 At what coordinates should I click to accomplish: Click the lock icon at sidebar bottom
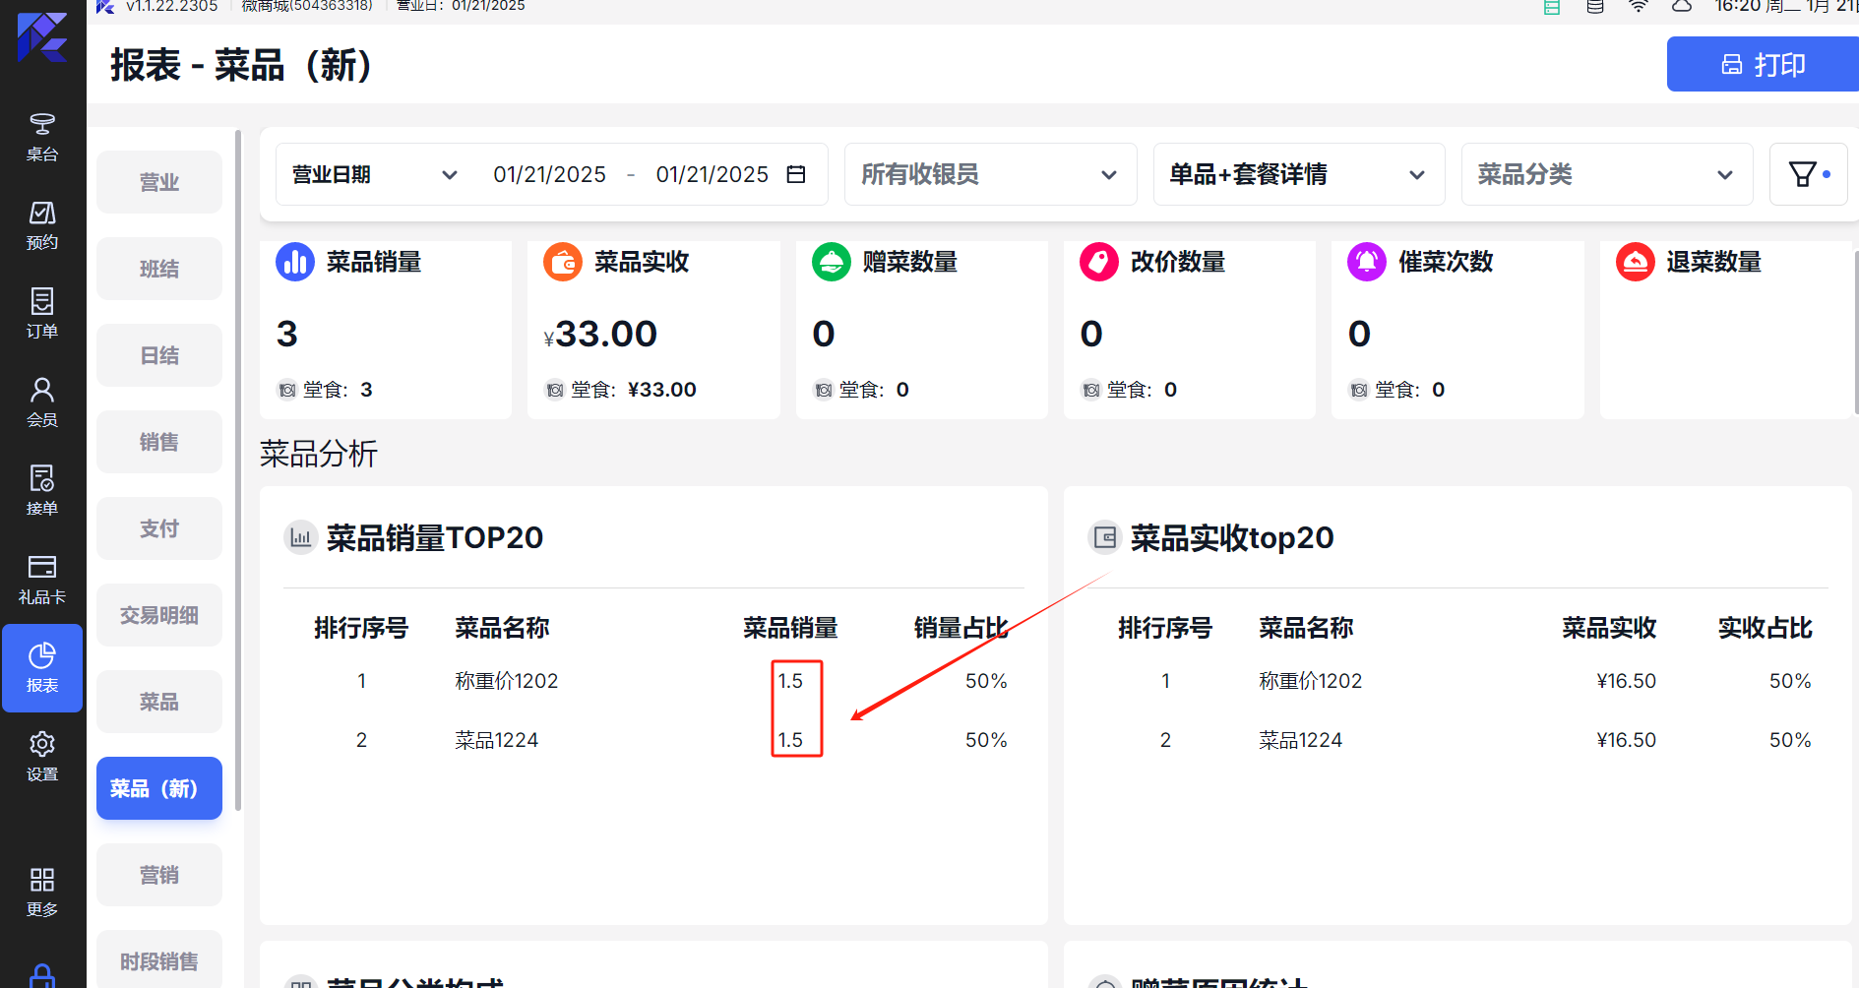point(42,976)
